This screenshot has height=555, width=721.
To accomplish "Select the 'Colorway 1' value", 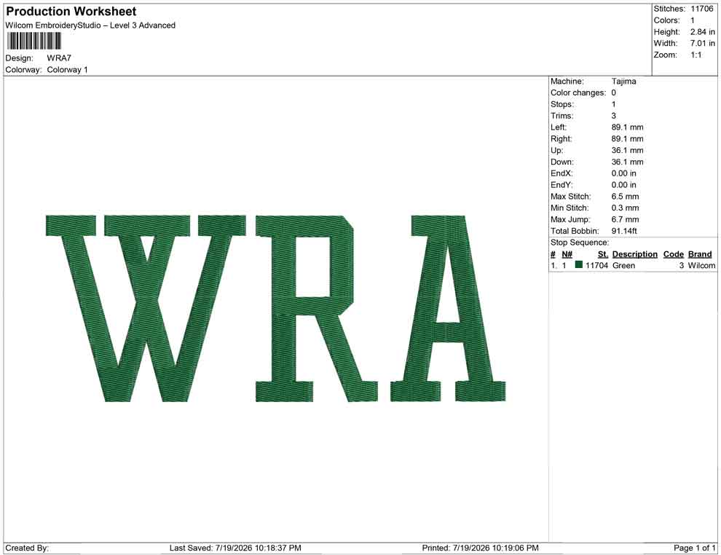I will (x=67, y=70).
